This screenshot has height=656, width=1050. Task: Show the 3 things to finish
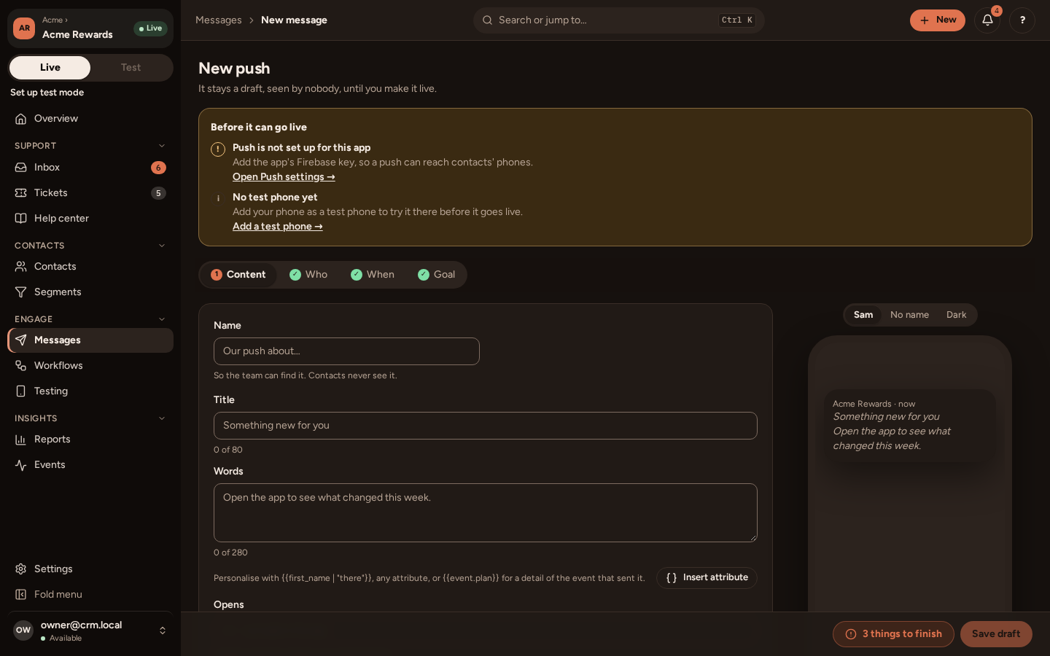(893, 634)
